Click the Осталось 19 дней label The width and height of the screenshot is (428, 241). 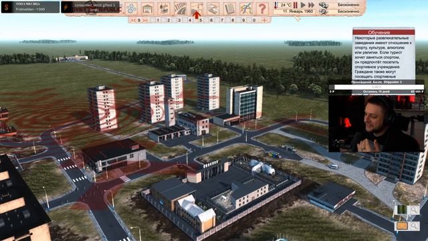pos(376,92)
